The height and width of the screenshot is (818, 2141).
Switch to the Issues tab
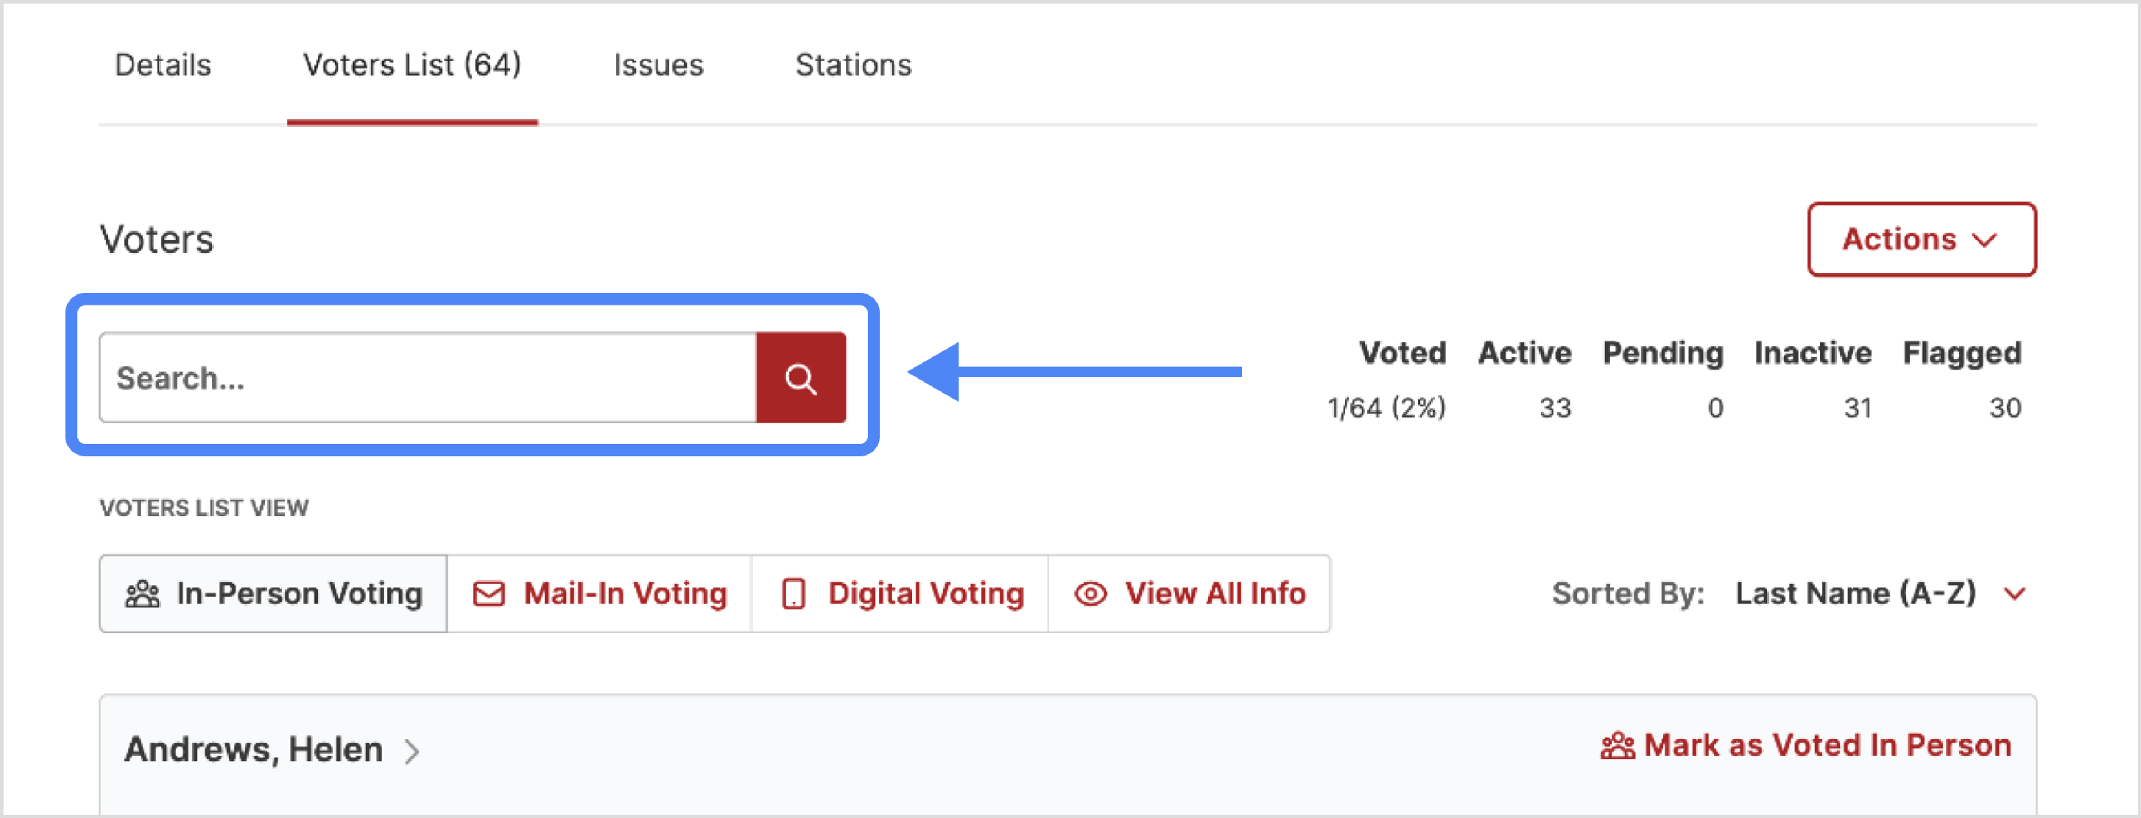pos(658,65)
